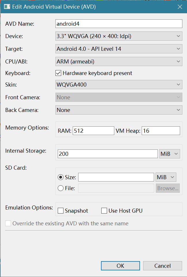Close the Edit AVD dialog window
The height and width of the screenshot is (277, 187).
click(x=180, y=7)
